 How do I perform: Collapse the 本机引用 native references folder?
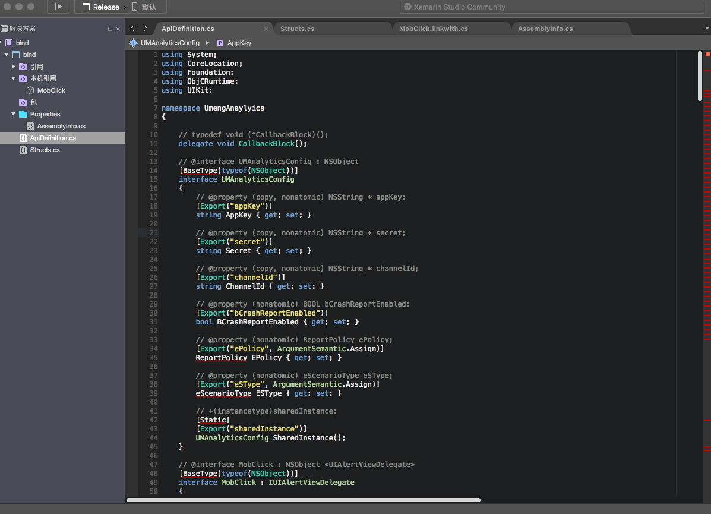[13, 78]
